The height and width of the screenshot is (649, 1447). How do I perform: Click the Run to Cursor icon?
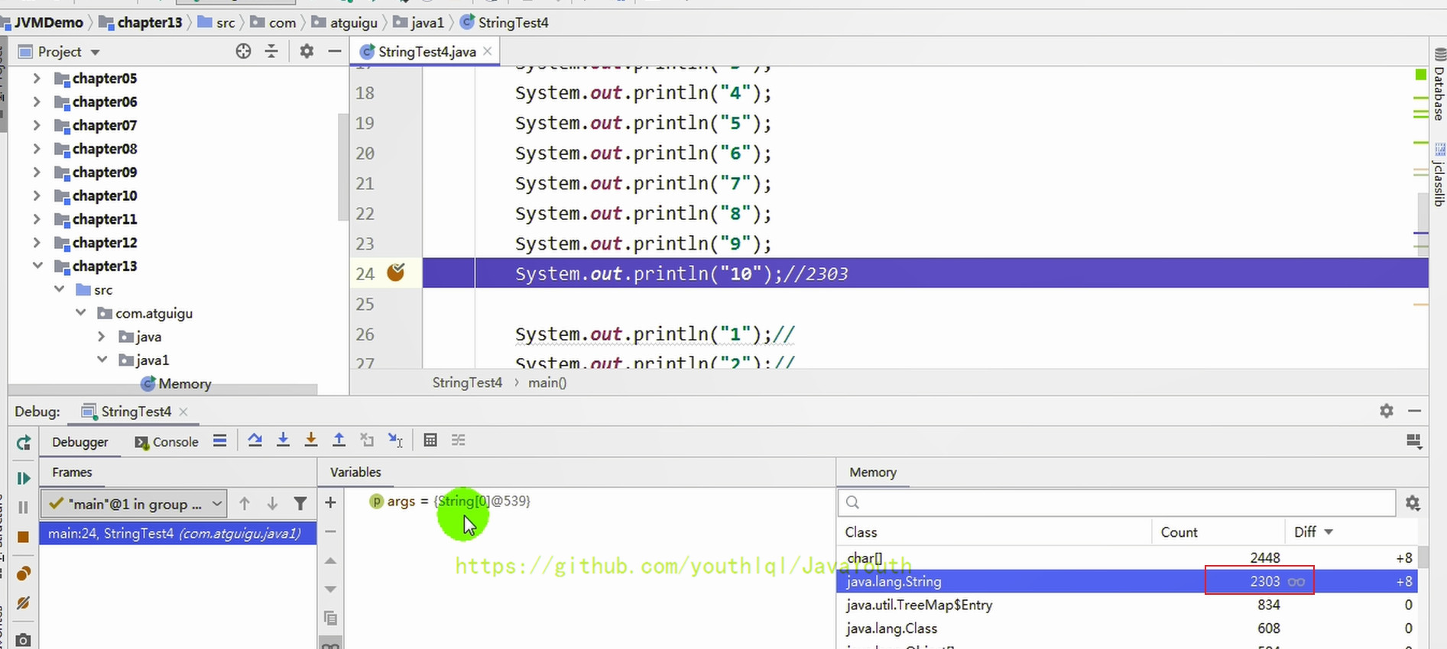[395, 440]
